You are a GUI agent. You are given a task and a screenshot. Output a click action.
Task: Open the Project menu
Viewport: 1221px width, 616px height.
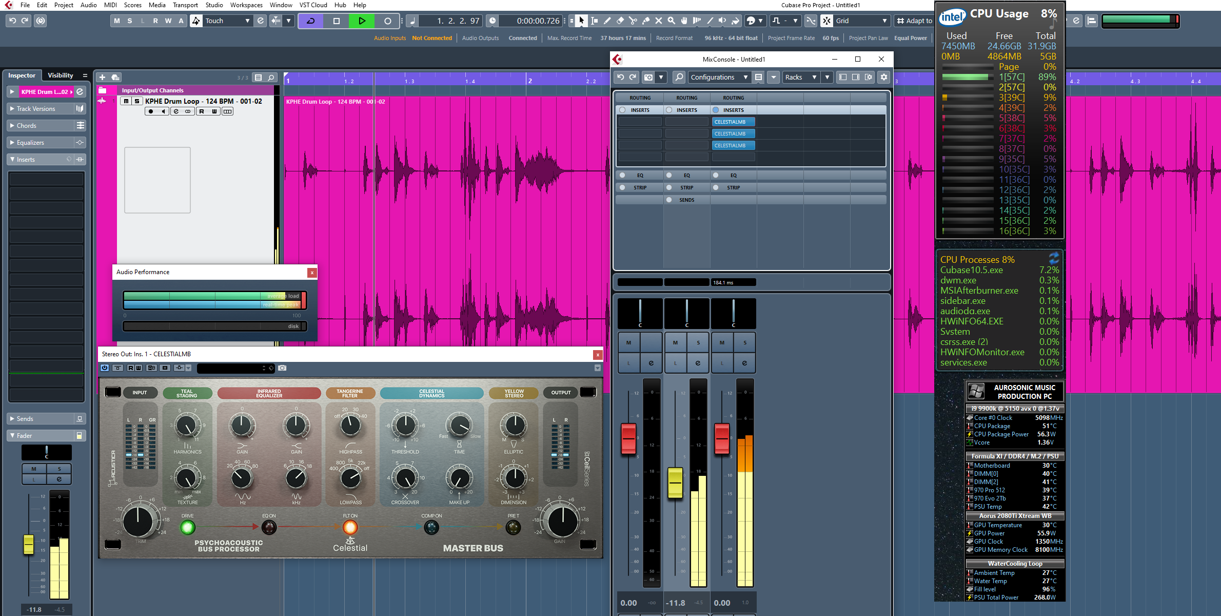tap(64, 5)
